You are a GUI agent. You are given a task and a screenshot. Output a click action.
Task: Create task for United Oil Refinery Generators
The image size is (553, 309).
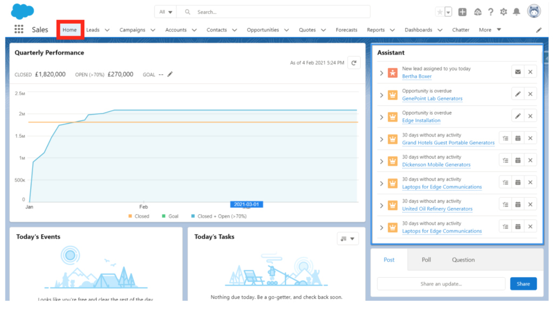coord(505,205)
